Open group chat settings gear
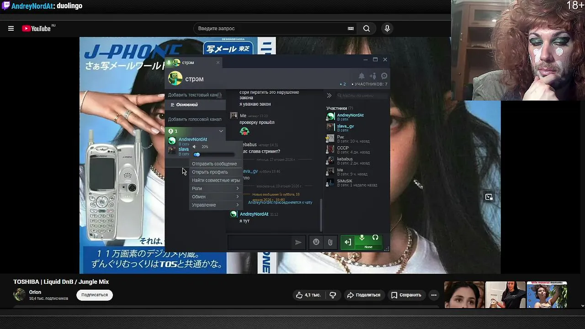This screenshot has width=585, height=329. [x=384, y=76]
